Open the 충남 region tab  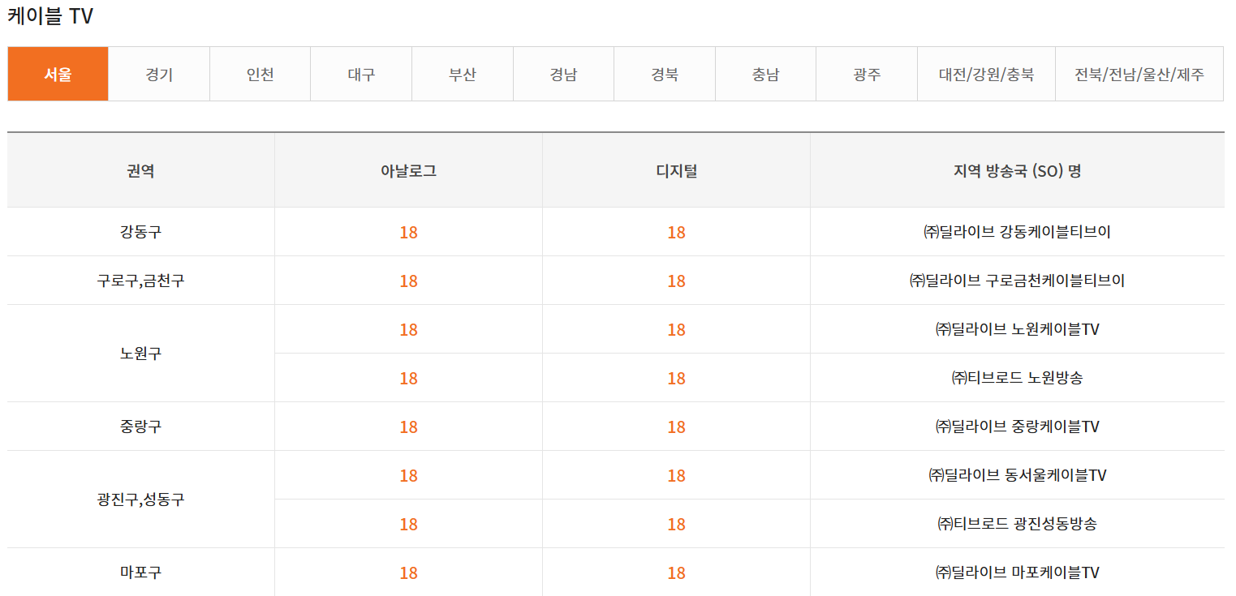point(764,73)
